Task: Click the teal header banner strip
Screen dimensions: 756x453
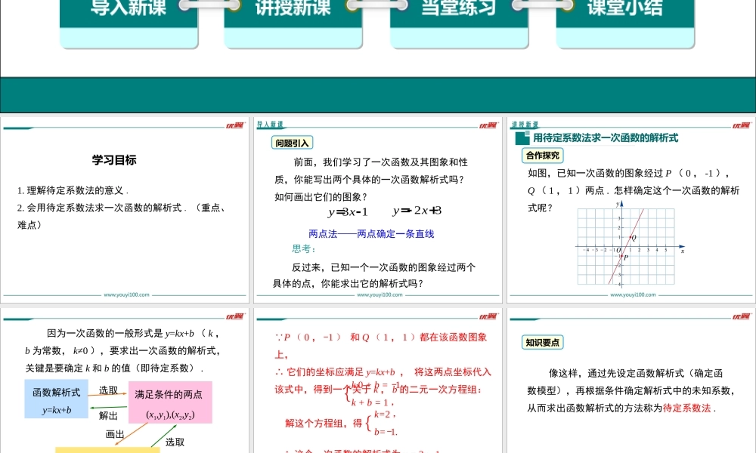Action: pyautogui.click(x=378, y=91)
